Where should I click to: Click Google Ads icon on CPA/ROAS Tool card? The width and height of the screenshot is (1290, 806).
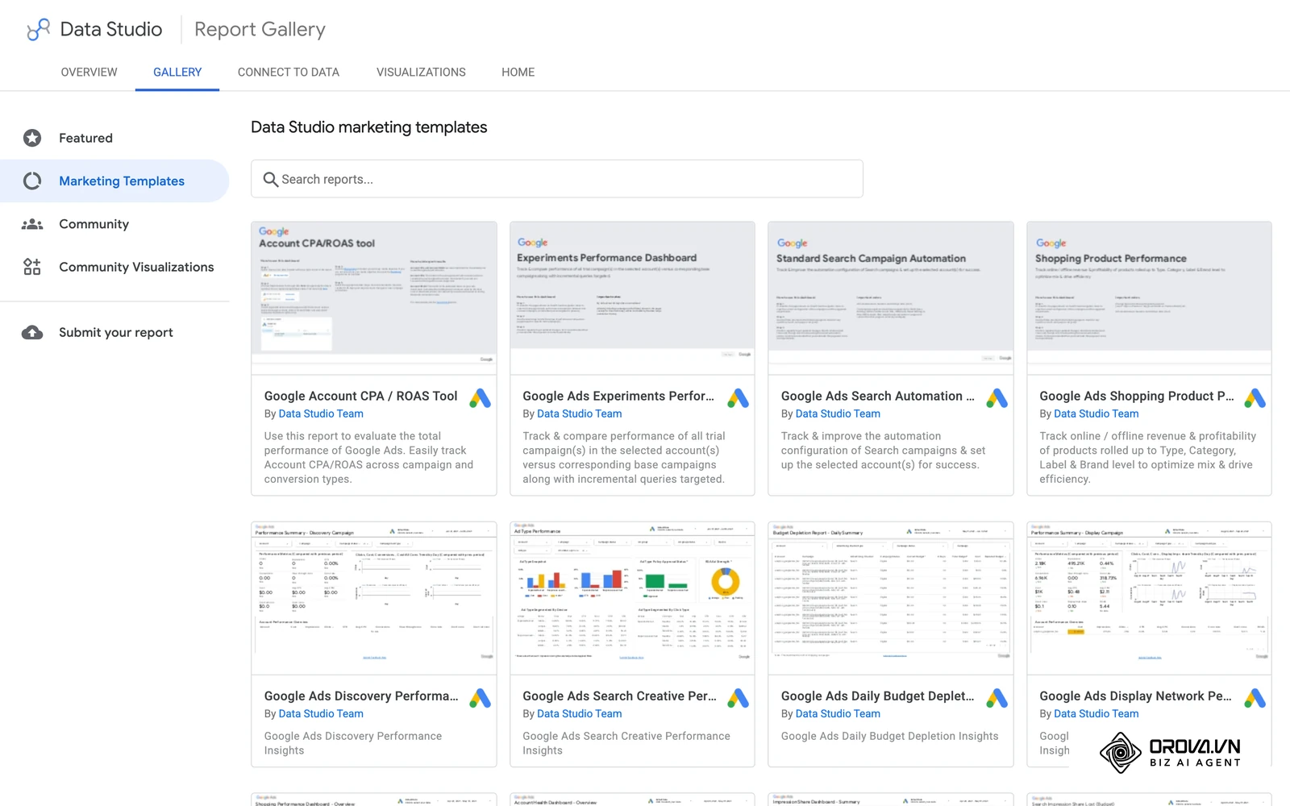(481, 398)
